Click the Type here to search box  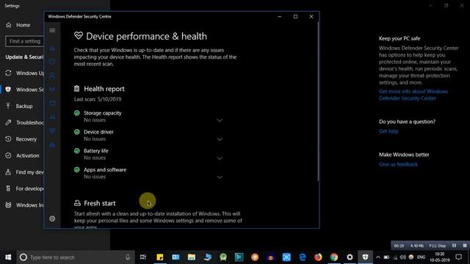click(76, 257)
